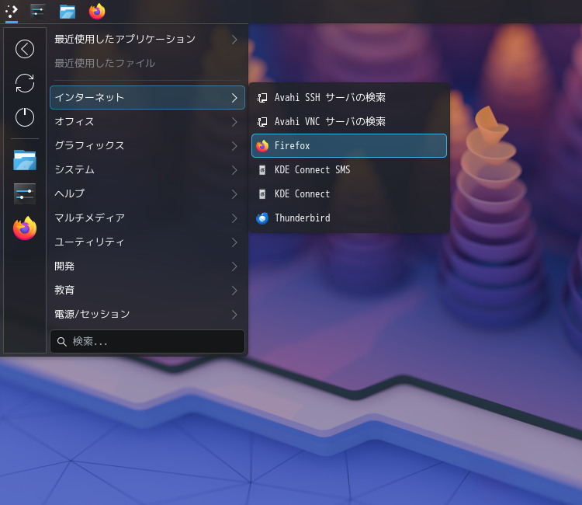Open the 最近使用したアプリケーション category

[147, 39]
